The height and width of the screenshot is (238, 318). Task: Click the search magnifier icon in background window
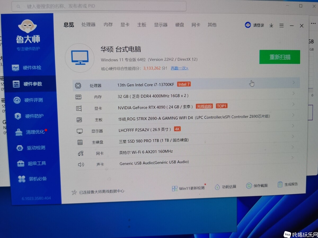(19, 7)
